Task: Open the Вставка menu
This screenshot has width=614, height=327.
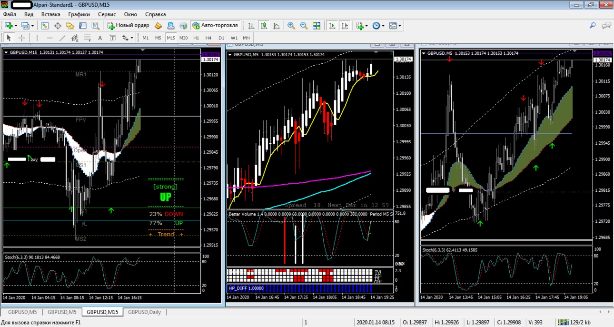Action: pos(50,14)
